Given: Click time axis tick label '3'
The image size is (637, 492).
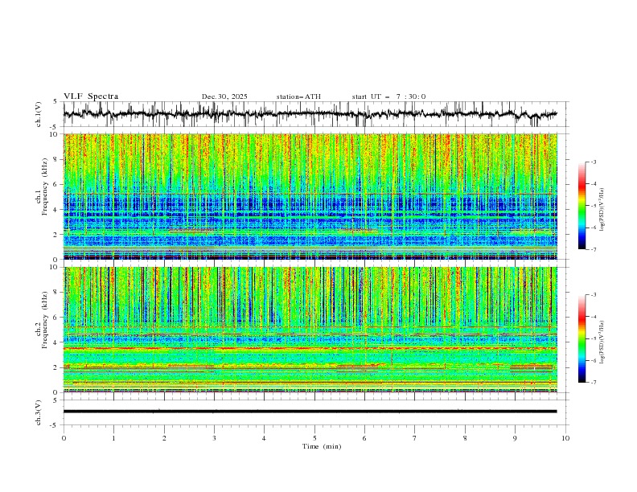Looking at the screenshot, I should (214, 438).
